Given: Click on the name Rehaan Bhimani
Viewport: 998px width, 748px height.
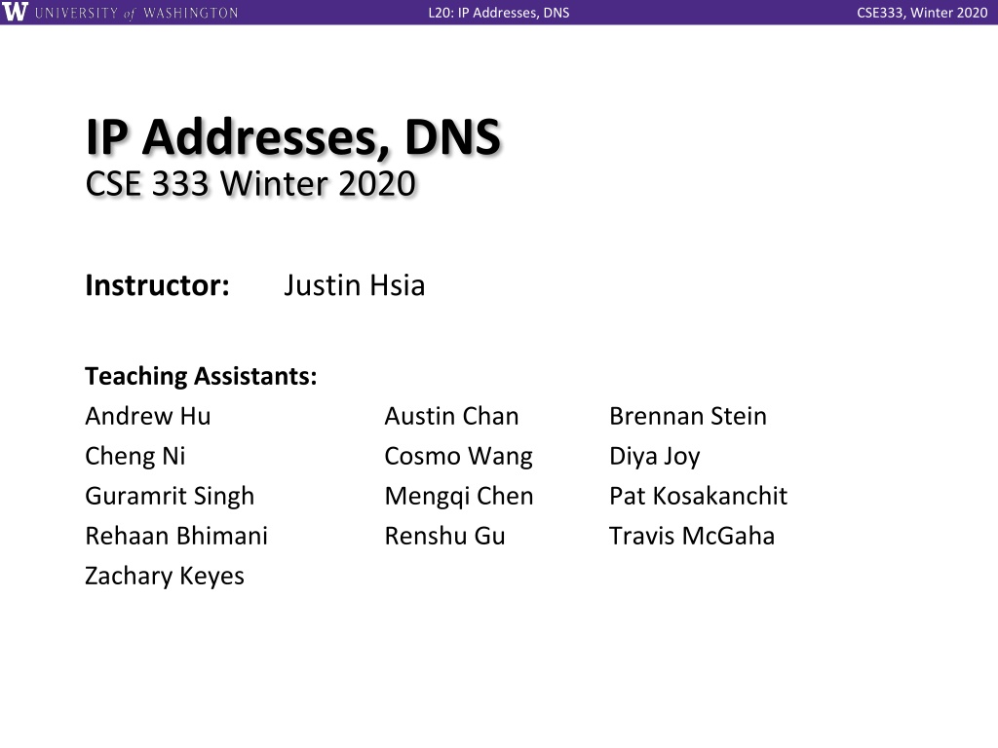Looking at the screenshot, I should click(176, 537).
